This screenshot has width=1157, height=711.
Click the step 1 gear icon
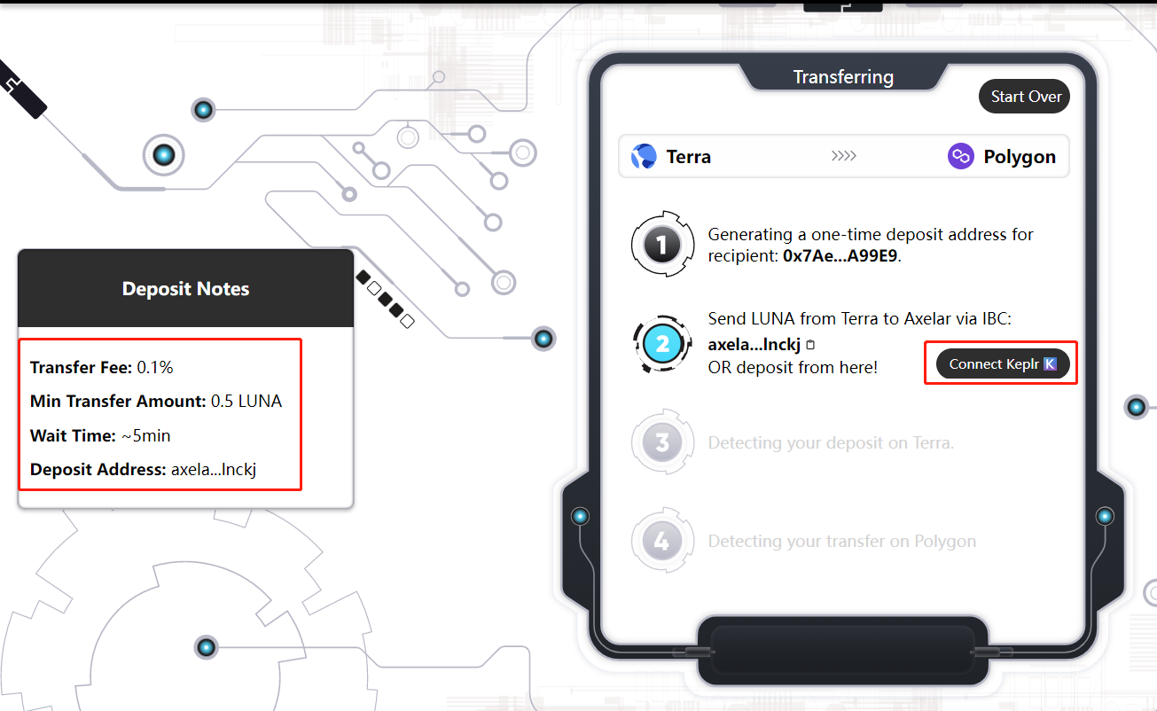[x=662, y=244]
